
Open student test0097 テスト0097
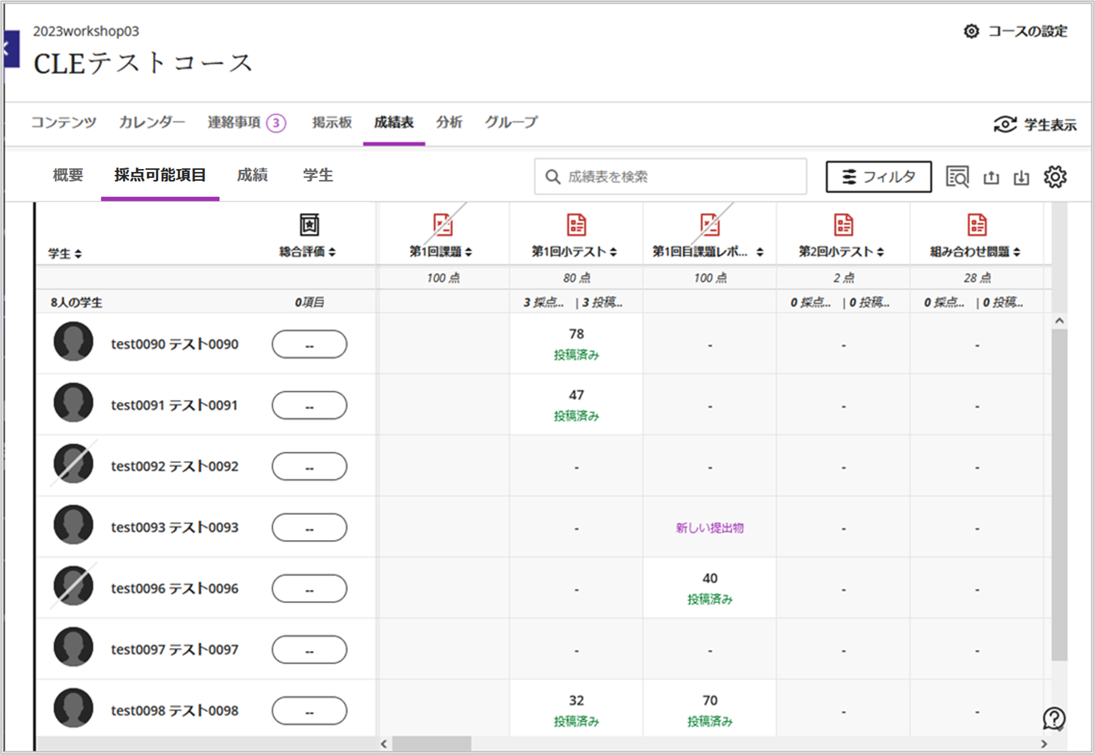[174, 649]
